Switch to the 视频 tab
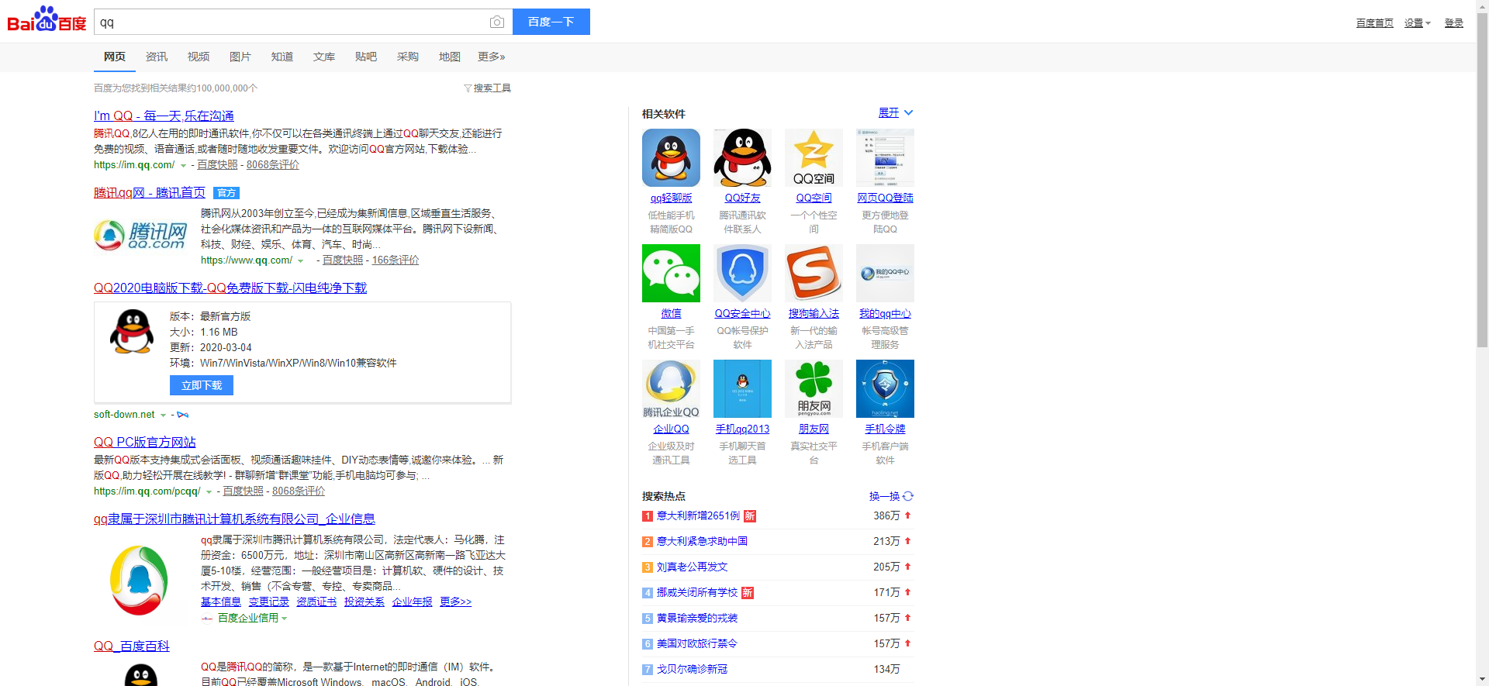 [198, 57]
